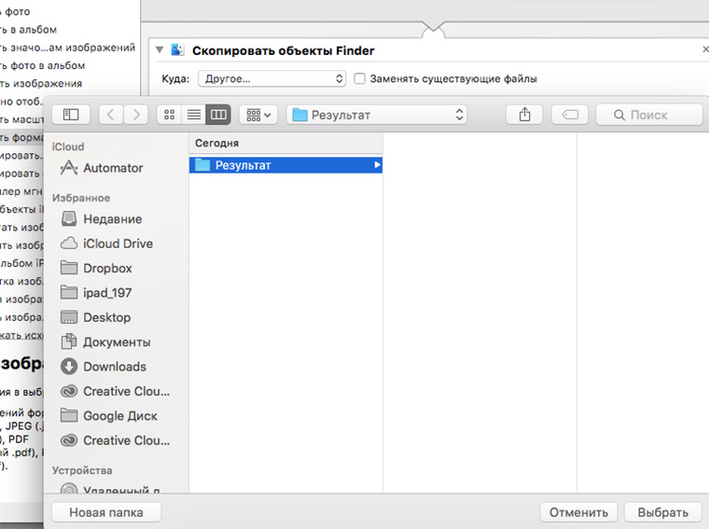709x529 pixels.
Task: Expand the Результат folder row arrow
Action: [x=377, y=165]
